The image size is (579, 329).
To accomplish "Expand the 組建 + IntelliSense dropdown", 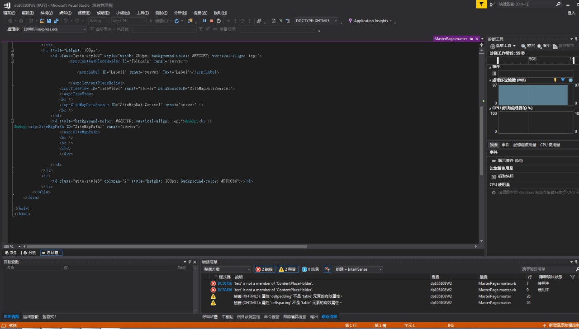I will 380,269.
